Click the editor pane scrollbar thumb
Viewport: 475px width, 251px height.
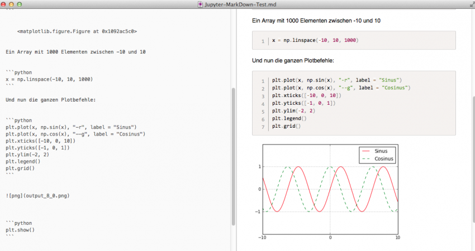click(233, 157)
